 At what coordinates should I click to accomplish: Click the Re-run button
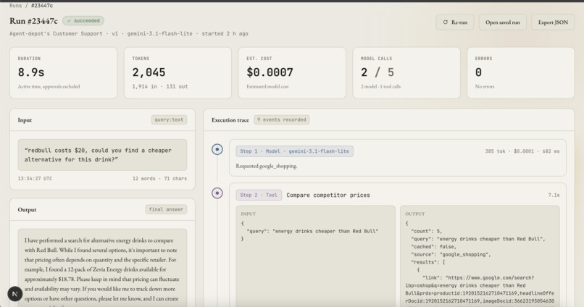[x=455, y=22]
